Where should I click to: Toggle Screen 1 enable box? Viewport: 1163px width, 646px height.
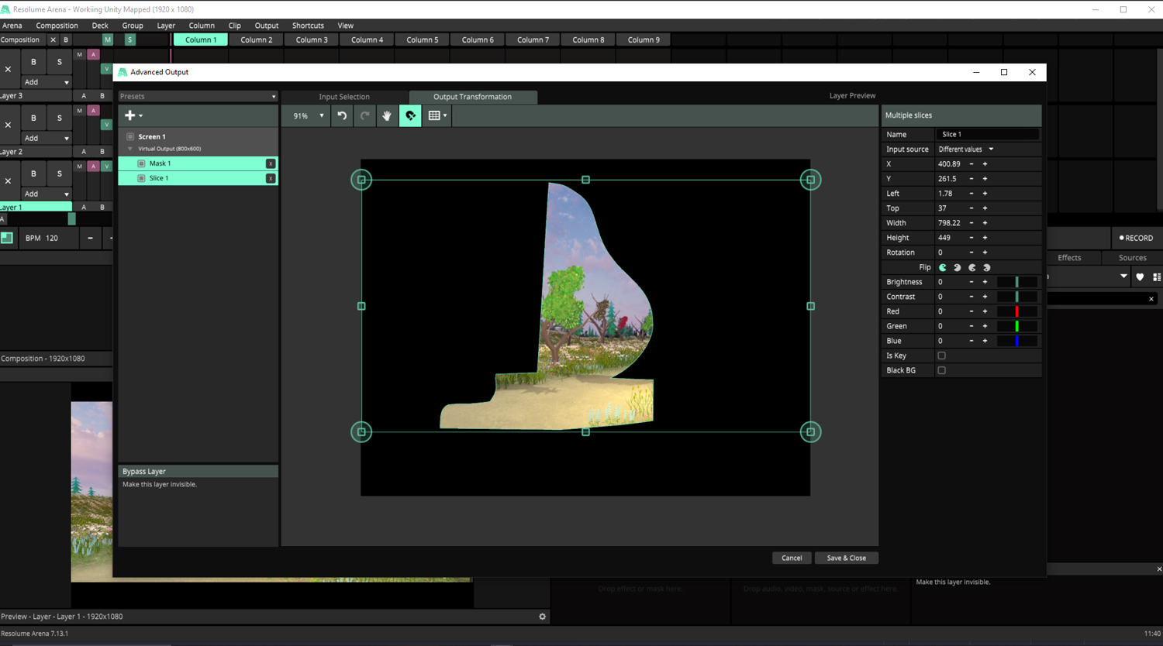[x=130, y=136]
